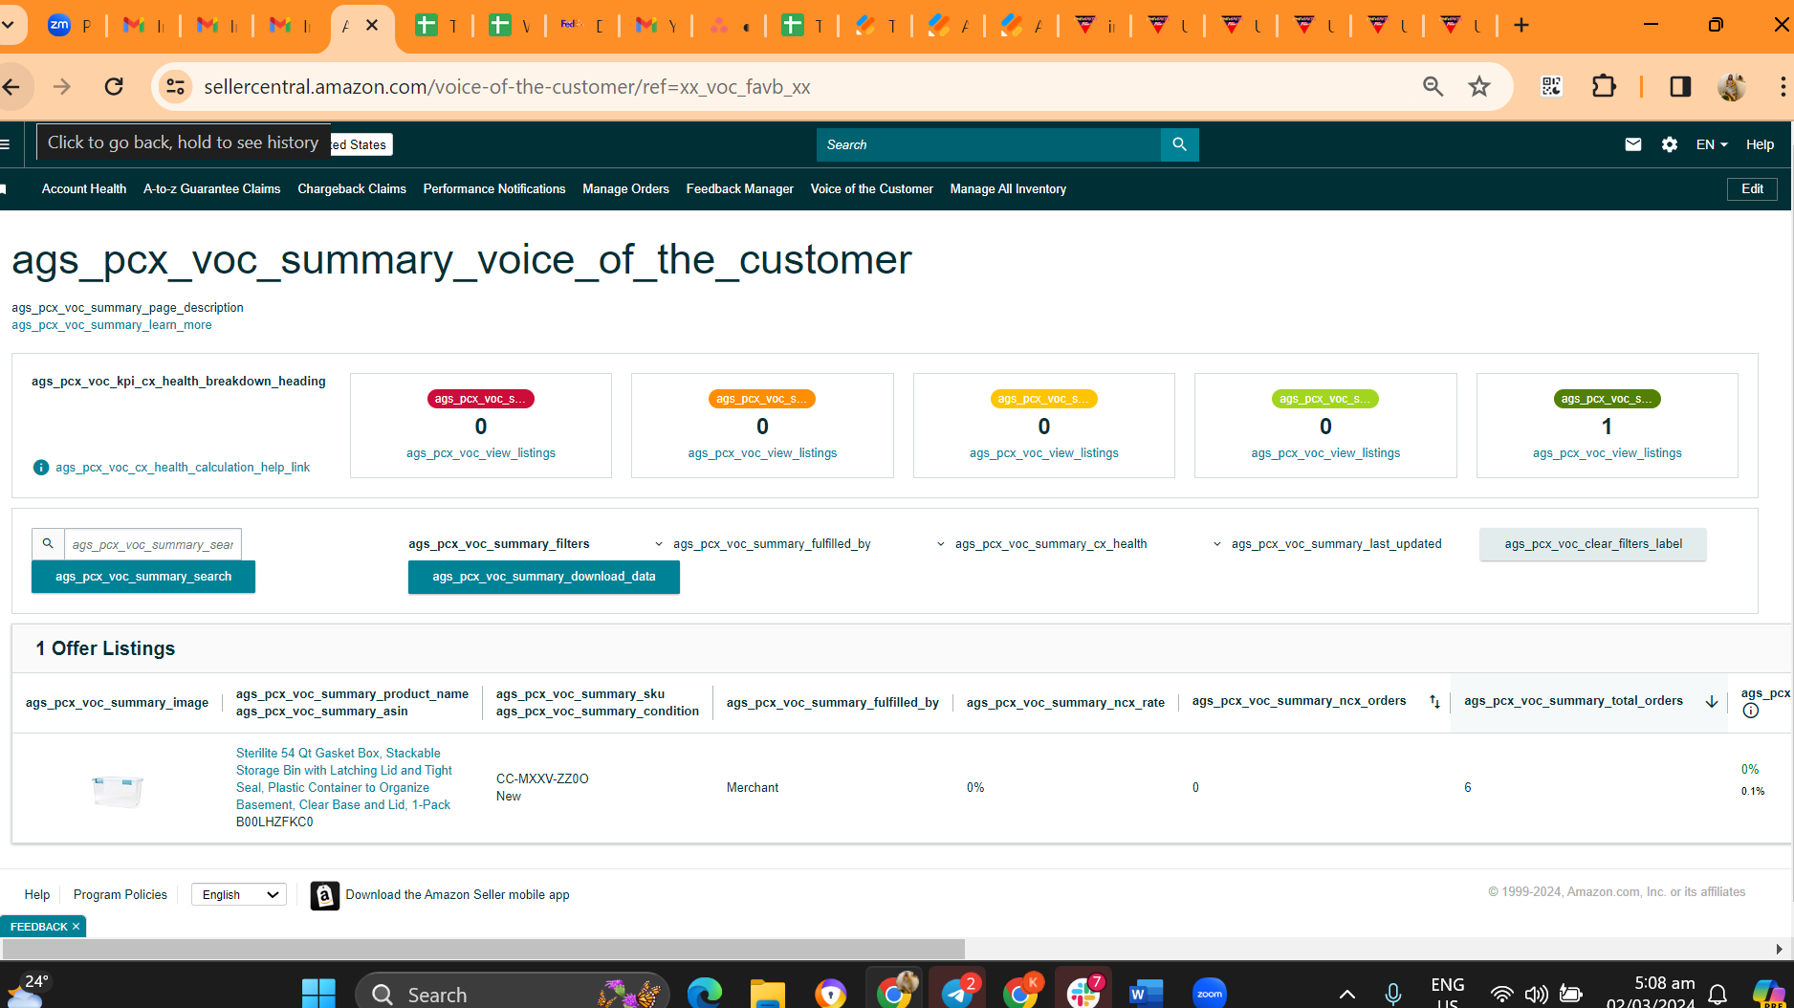
Task: Click the Sterilite storage bin thumbnail
Action: (118, 791)
